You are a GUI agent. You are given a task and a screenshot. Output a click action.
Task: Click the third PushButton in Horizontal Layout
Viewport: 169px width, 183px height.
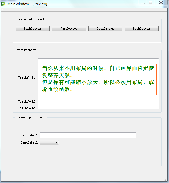(105, 29)
